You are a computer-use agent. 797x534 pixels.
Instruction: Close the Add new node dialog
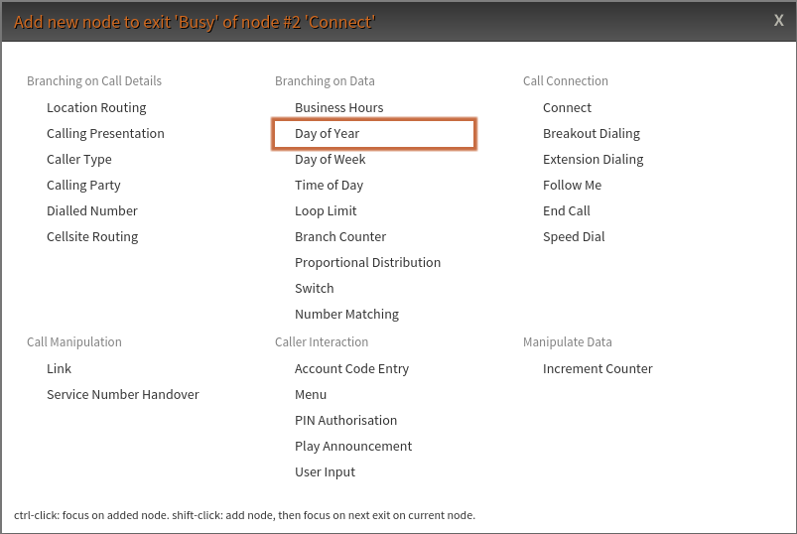(x=779, y=20)
